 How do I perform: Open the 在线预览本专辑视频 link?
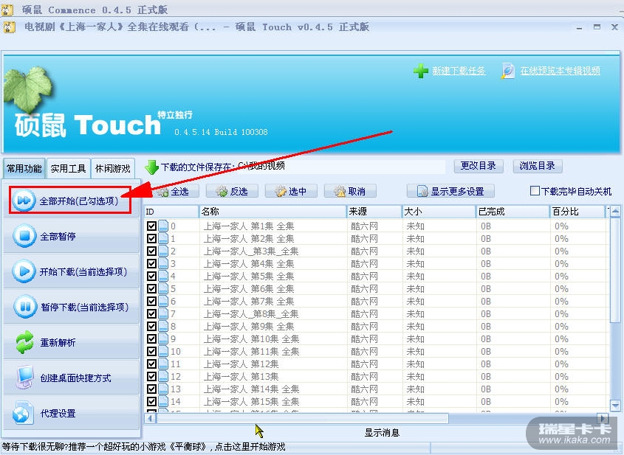click(560, 71)
